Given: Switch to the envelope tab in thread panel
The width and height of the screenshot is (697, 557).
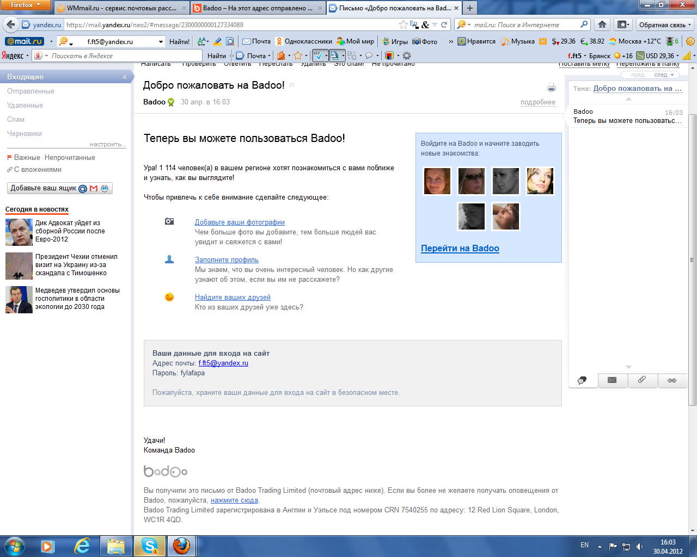Looking at the screenshot, I should coord(612,380).
